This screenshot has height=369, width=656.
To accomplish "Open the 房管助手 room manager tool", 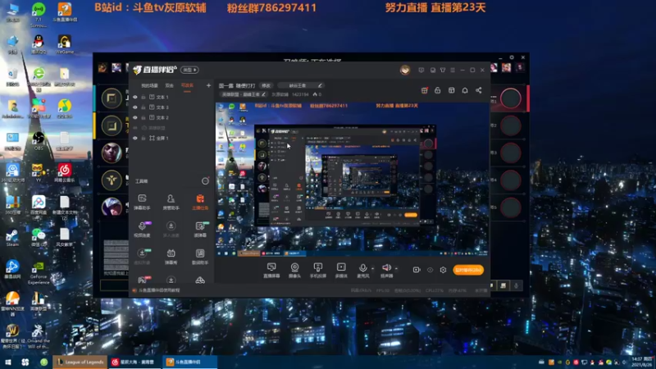I will point(171,202).
